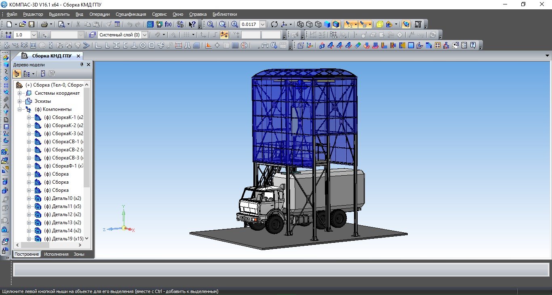Viewport: 552px width, 295px height.
Task: Open the zoom scale 0.0117 dropdown
Action: coord(263,24)
